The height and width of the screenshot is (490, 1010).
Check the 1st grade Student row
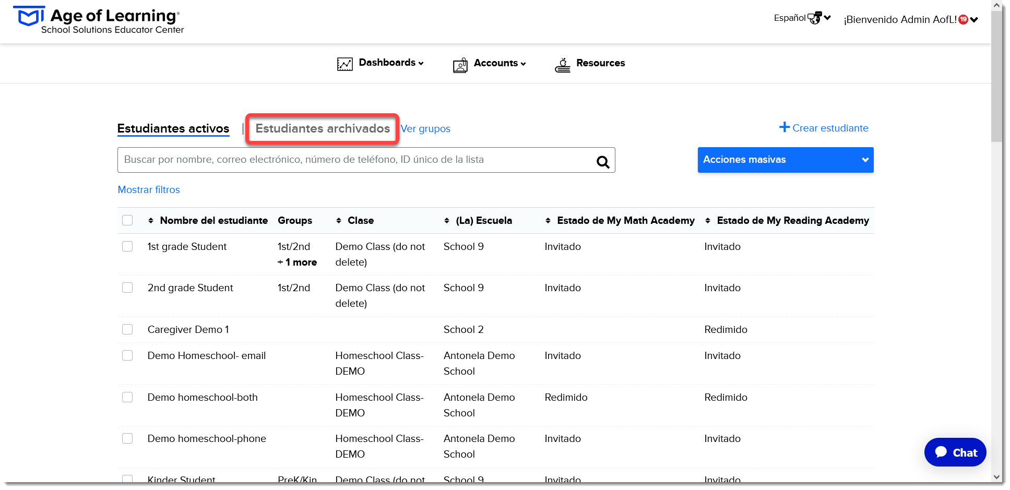[x=127, y=246]
